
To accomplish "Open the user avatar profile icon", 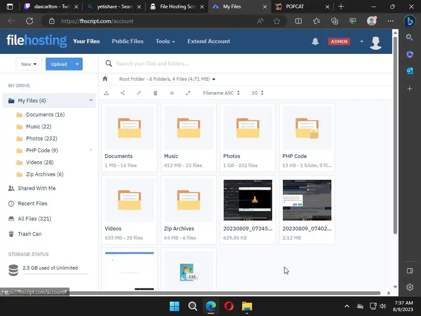I will point(376,42).
